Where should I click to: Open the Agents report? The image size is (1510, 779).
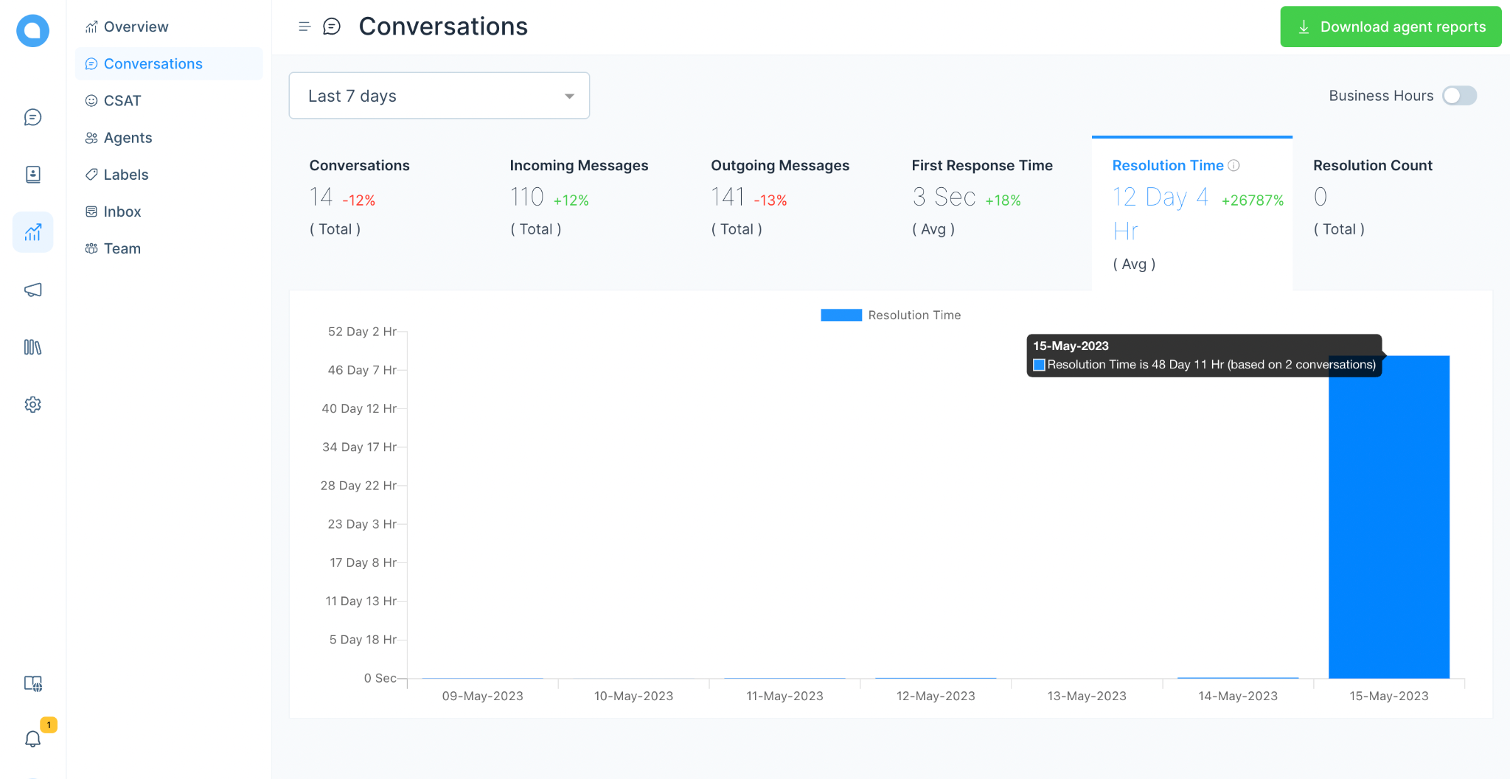coord(169,138)
